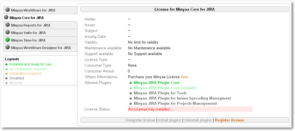Switch to Minyaa Reports for JIRA tab

pos(40,25)
